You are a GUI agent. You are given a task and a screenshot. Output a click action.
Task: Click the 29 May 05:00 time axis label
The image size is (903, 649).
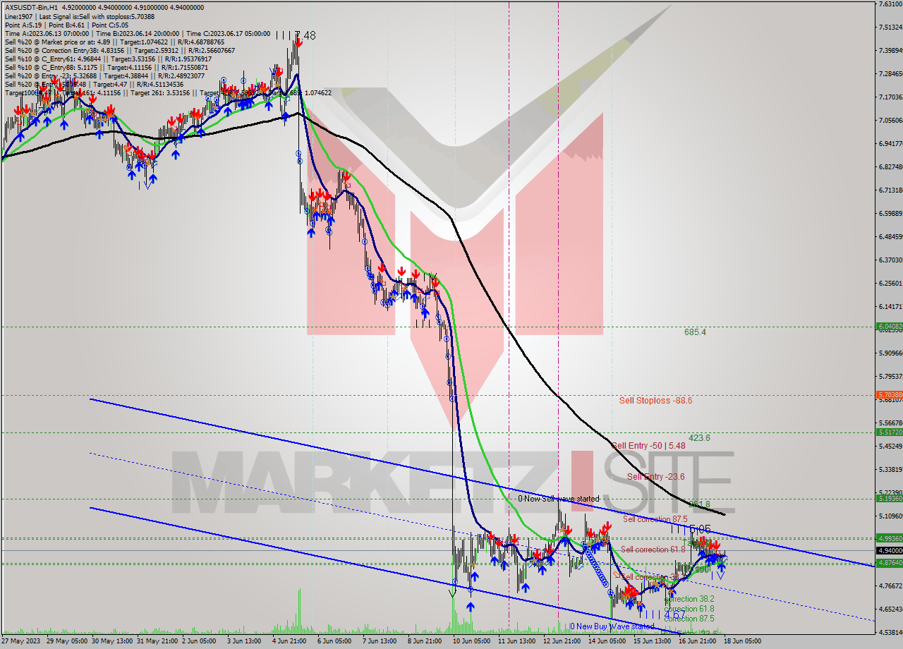tap(66, 642)
